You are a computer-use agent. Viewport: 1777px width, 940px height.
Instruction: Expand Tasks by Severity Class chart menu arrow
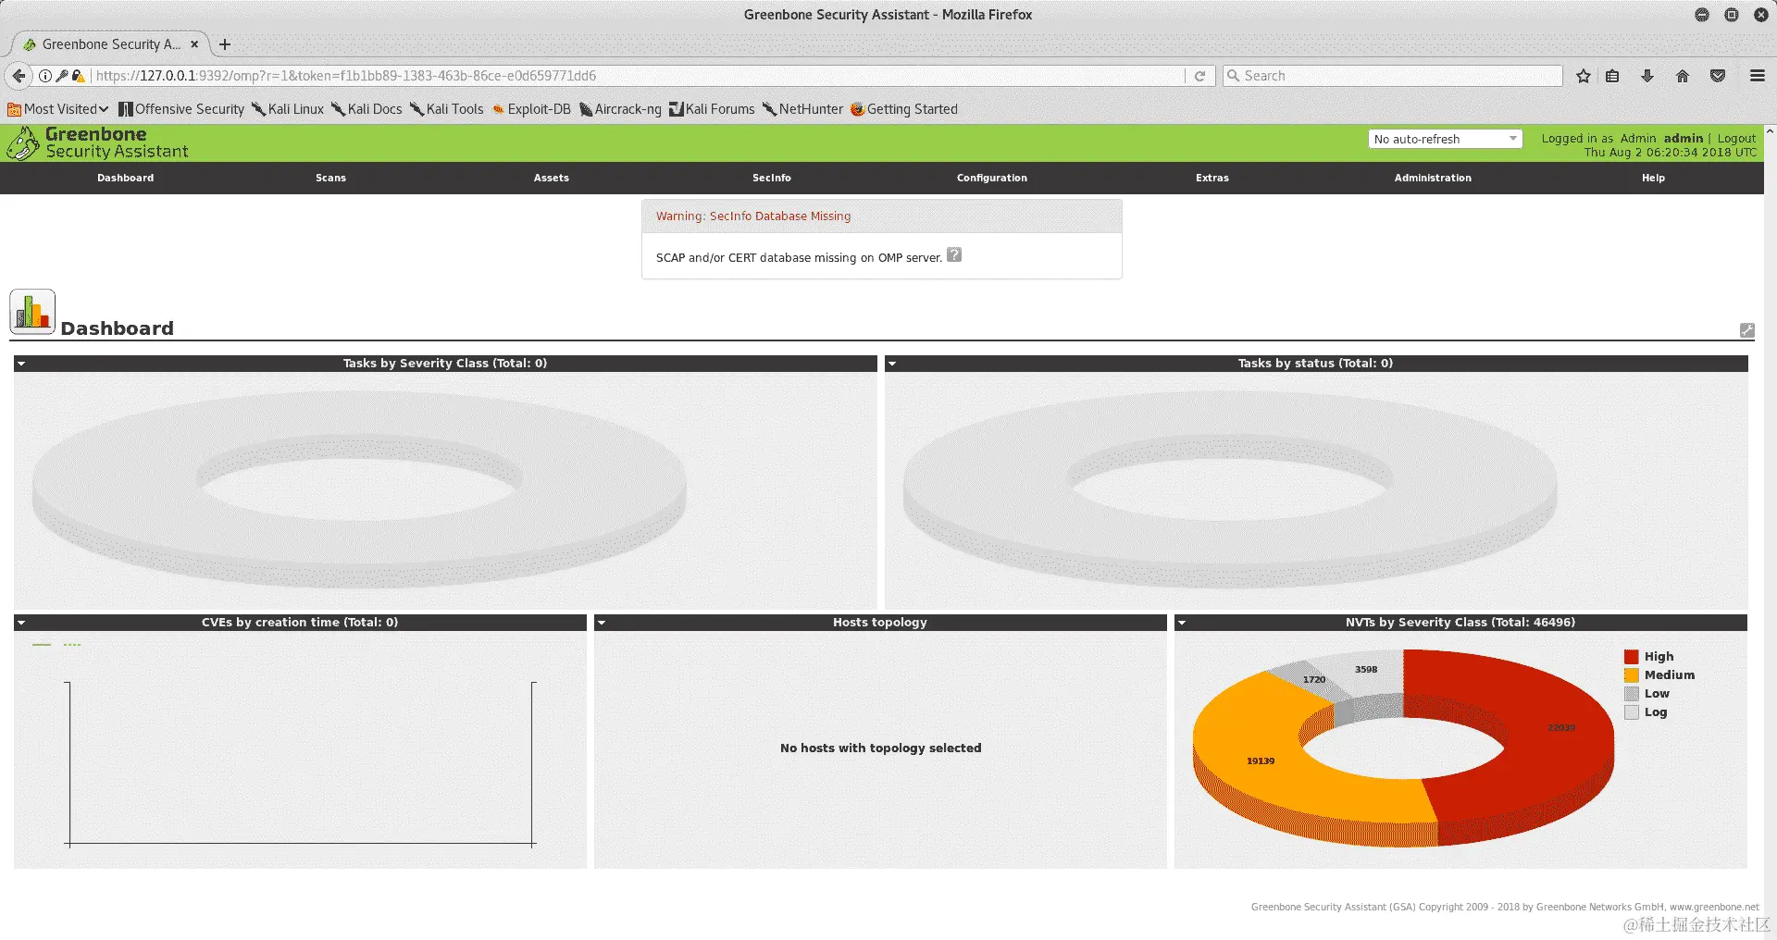click(x=21, y=364)
